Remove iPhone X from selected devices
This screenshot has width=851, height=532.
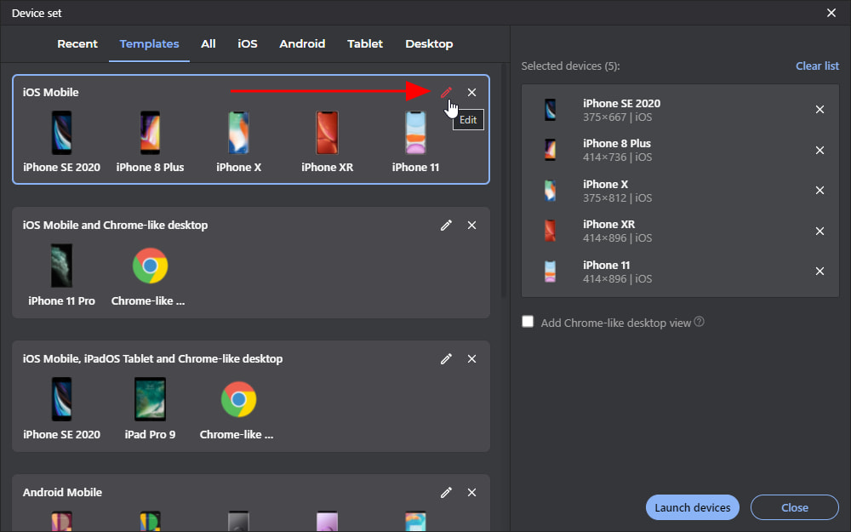(x=820, y=191)
